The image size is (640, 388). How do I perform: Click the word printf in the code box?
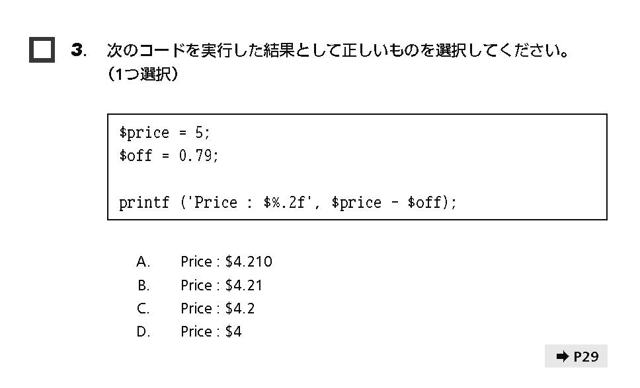coord(144,203)
